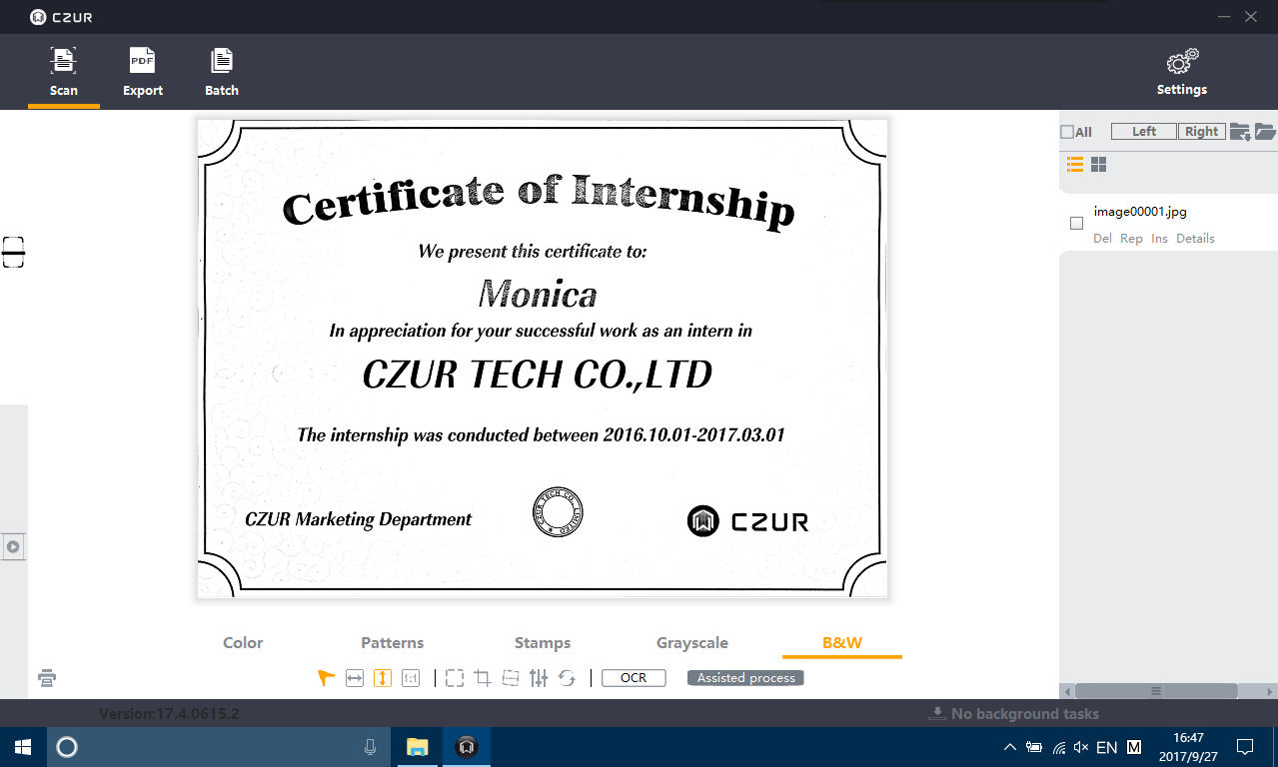The width and height of the screenshot is (1278, 767).
Task: Click the scanned certificate preview image
Action: click(x=543, y=360)
